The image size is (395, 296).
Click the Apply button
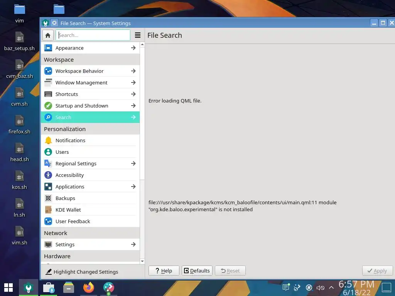(377, 271)
